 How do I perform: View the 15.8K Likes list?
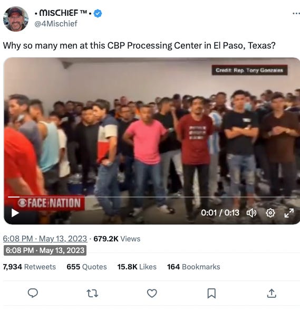(x=137, y=267)
